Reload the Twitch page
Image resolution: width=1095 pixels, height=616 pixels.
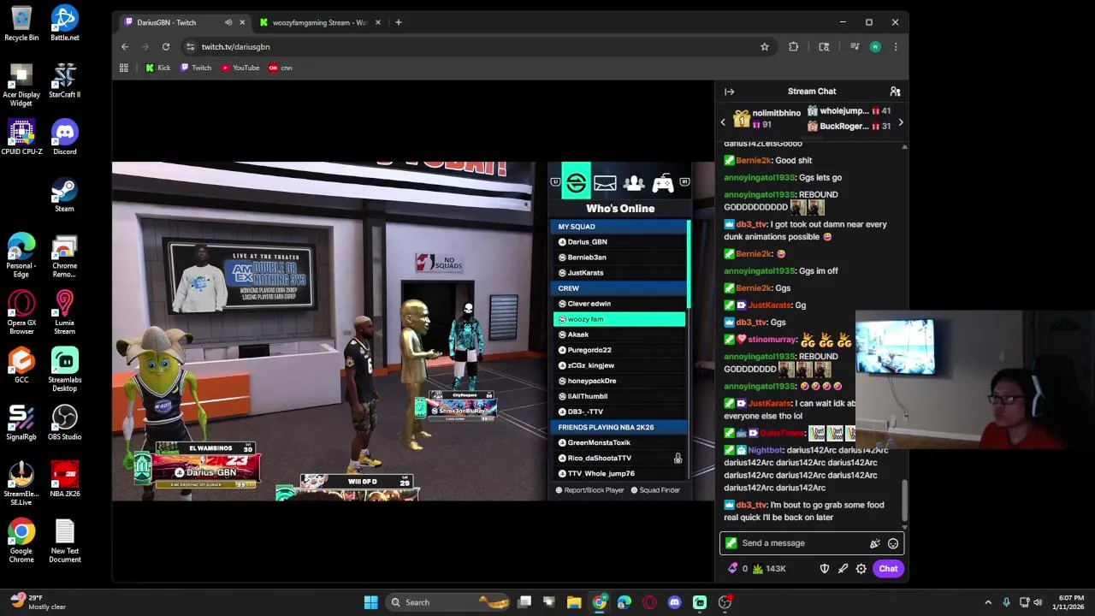point(166,47)
